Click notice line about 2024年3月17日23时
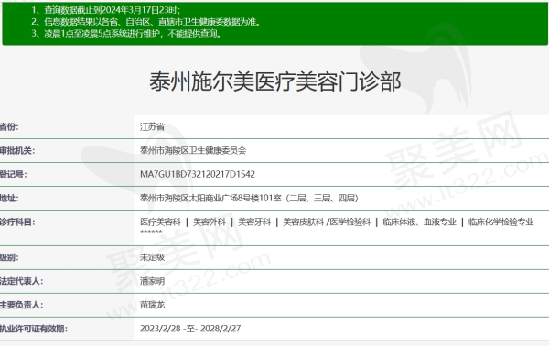Screen dimensions: 549x346 click(106, 10)
